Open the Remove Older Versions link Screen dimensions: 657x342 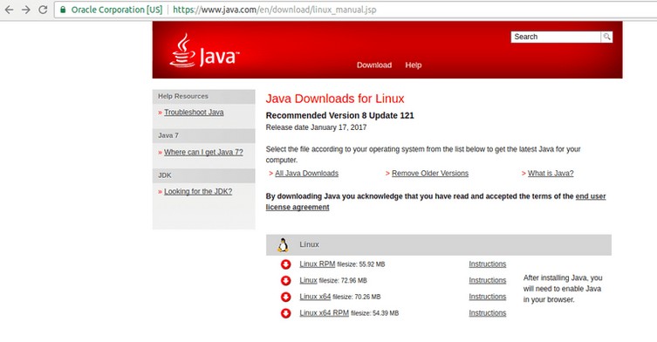430,174
